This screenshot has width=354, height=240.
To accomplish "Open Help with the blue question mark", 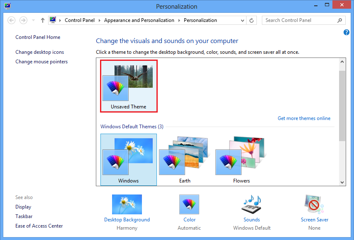I will [347, 32].
